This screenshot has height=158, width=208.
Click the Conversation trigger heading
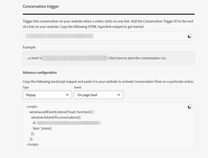click(x=41, y=6)
